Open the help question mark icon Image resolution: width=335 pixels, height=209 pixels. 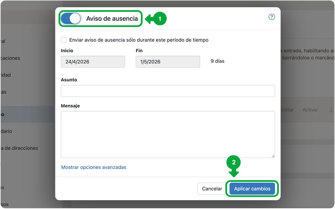(272, 17)
